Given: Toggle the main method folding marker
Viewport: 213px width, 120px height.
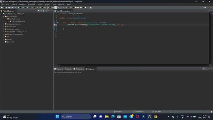Looking at the screenshot, I should [58, 22].
